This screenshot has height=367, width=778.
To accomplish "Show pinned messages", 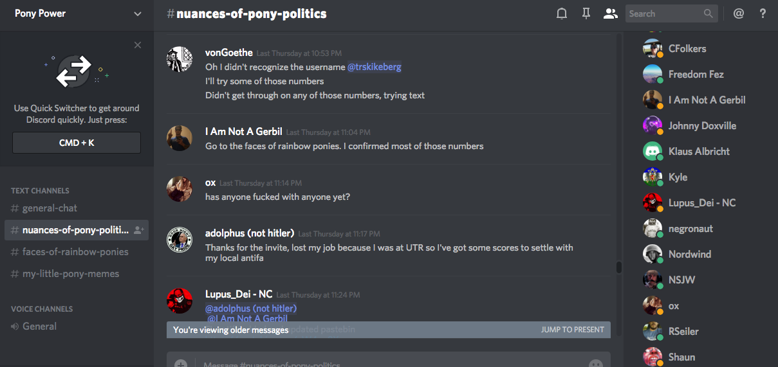I will coord(586,13).
